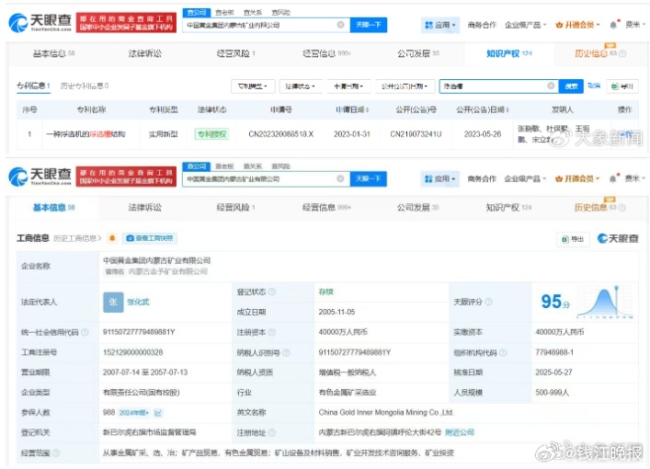Open the 法律状态 filter dropdown
The width and height of the screenshot is (650, 469).
[x=301, y=86]
